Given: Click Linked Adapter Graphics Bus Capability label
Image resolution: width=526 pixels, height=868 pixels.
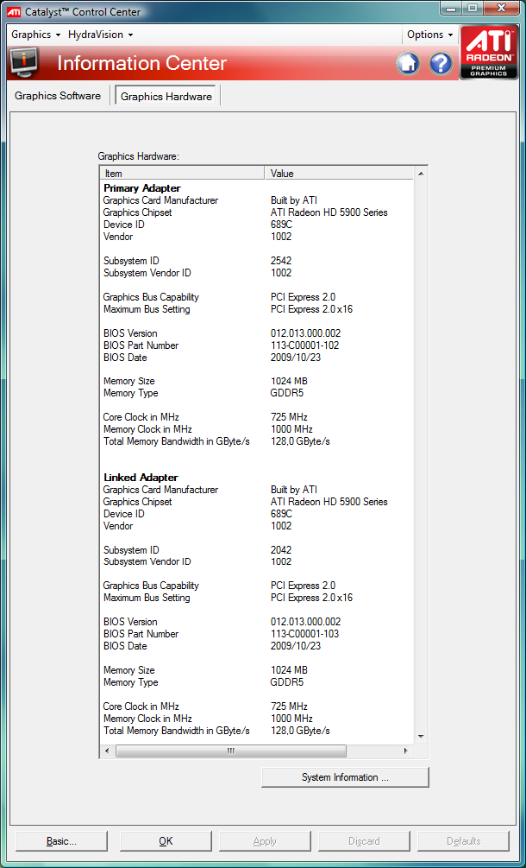Looking at the screenshot, I should point(151,586).
